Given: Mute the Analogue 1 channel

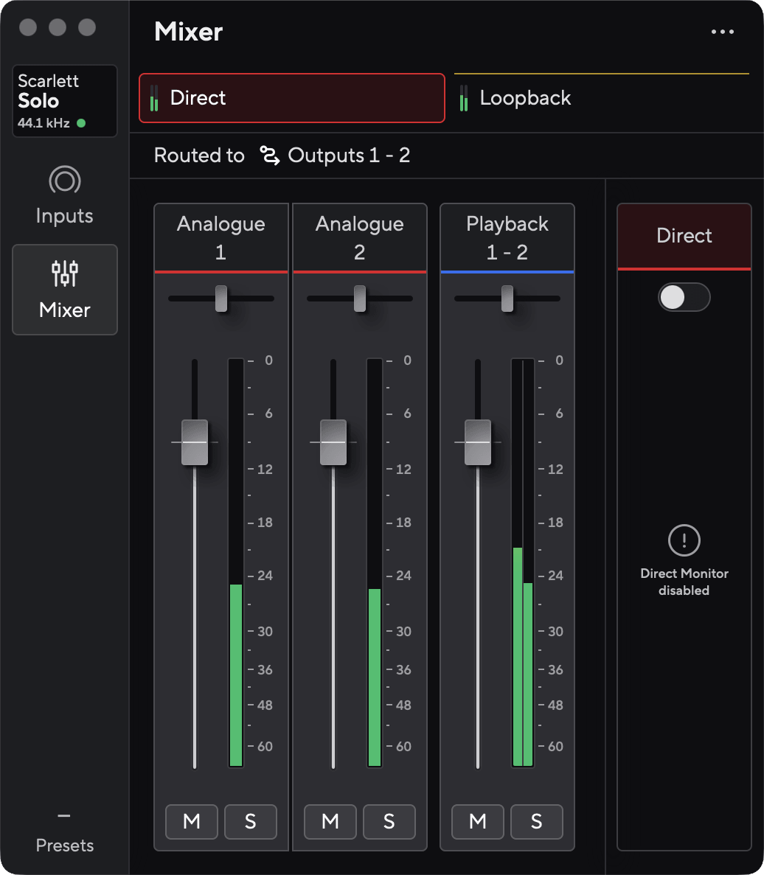Looking at the screenshot, I should pos(192,821).
